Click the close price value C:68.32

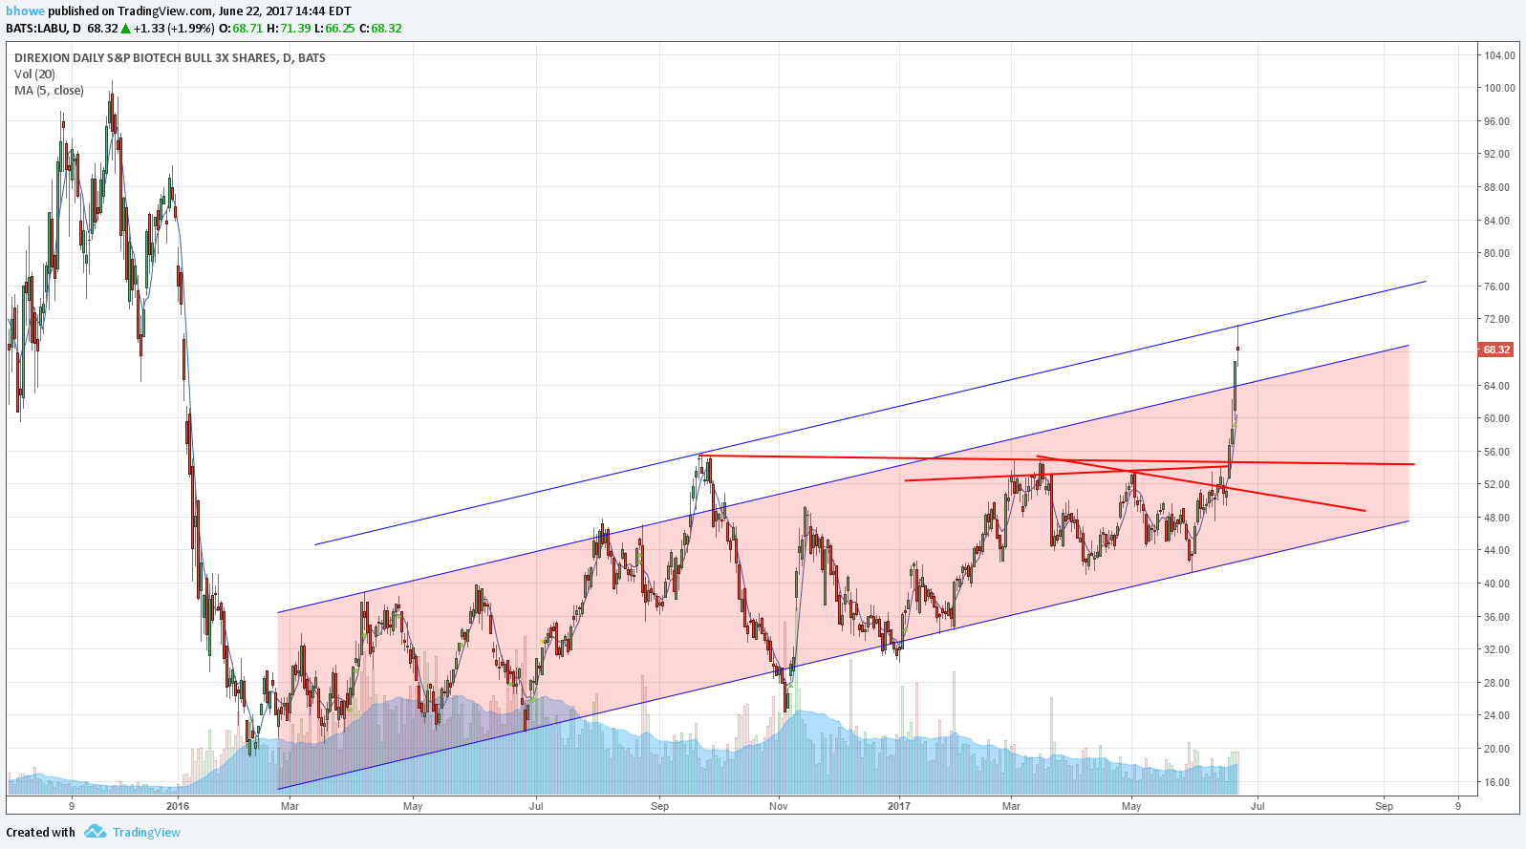click(x=380, y=28)
